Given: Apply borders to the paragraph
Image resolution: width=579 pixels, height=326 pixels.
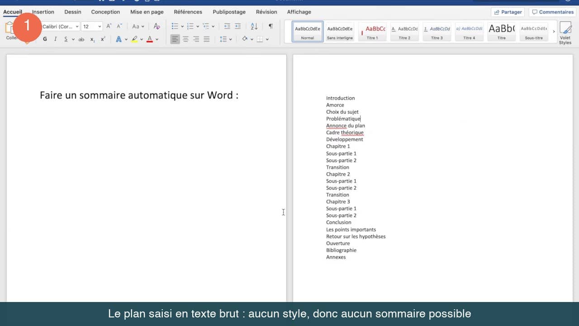Looking at the screenshot, I should [260, 39].
